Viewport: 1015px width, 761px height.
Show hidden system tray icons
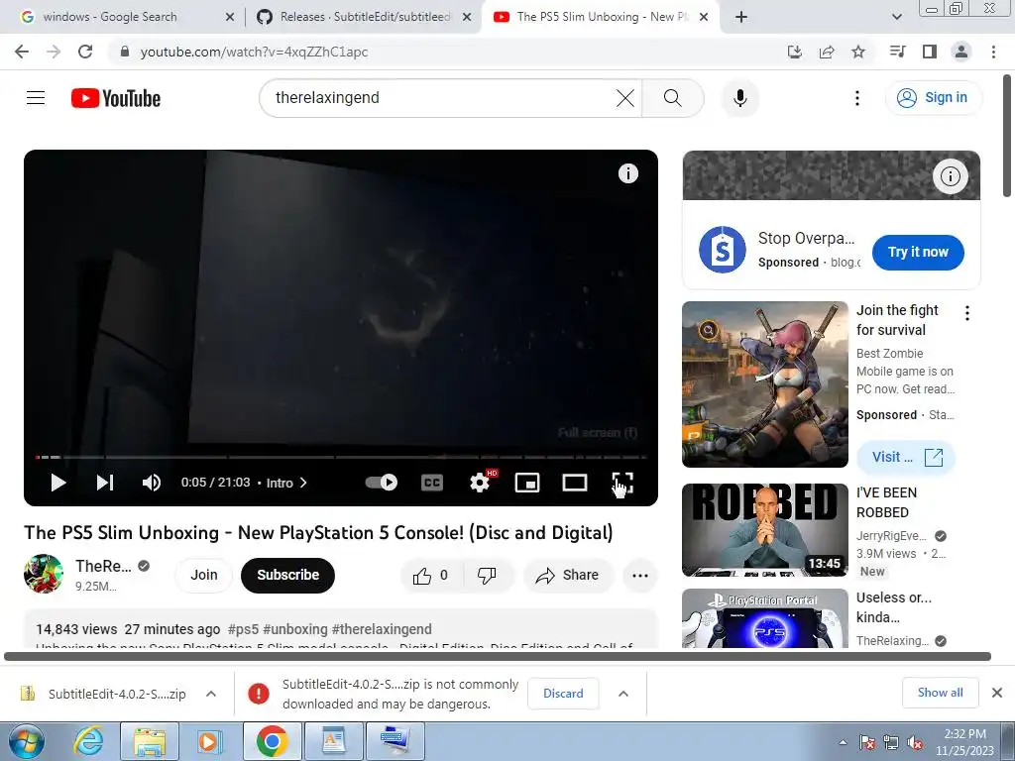[843, 742]
